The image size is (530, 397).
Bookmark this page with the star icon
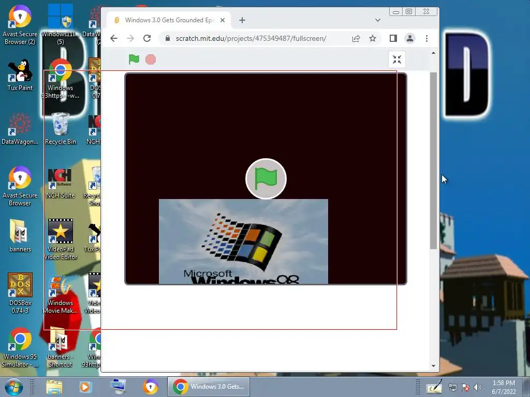coord(373,38)
